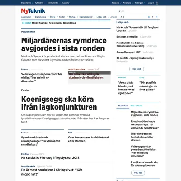The image size is (181, 181).
Task: Open Group Manager HR IT job
Action: coord(129,52)
